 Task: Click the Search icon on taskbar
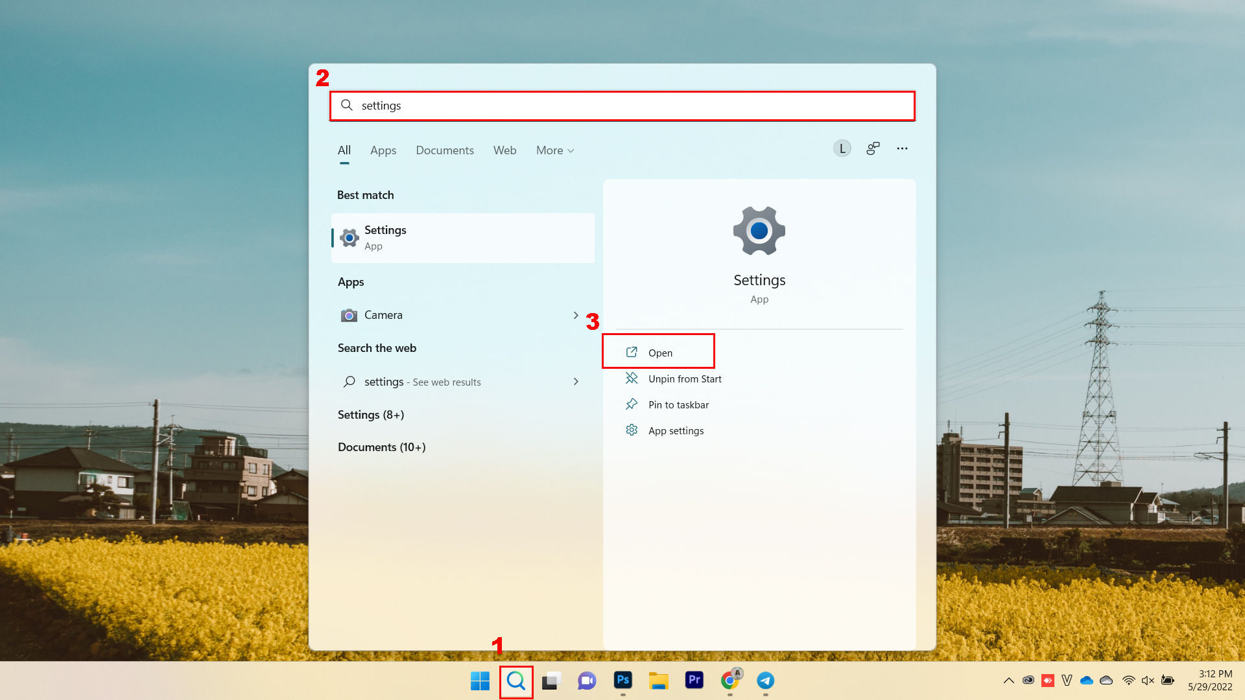516,681
